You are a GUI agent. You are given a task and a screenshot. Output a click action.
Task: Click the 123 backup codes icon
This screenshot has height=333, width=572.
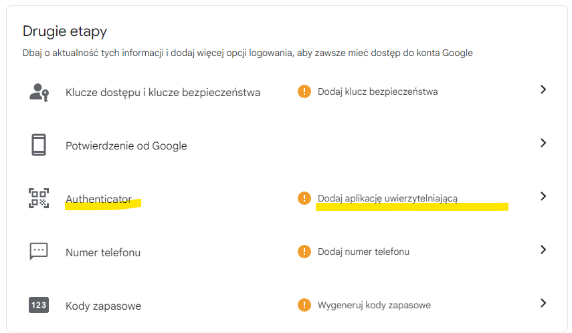tap(39, 305)
